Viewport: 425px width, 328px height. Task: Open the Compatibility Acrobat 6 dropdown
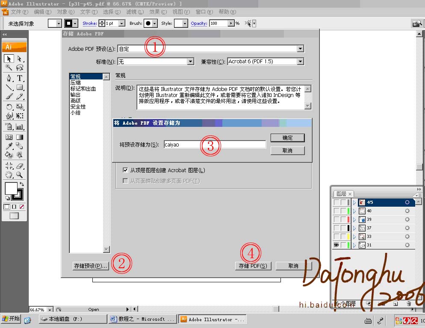pos(300,61)
